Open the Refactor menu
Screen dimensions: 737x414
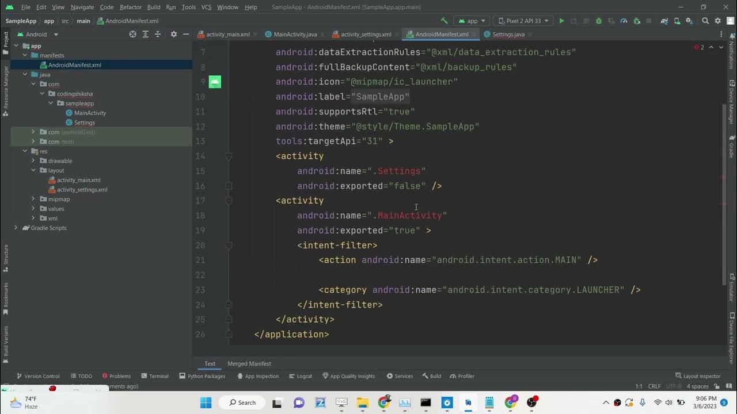click(131, 7)
